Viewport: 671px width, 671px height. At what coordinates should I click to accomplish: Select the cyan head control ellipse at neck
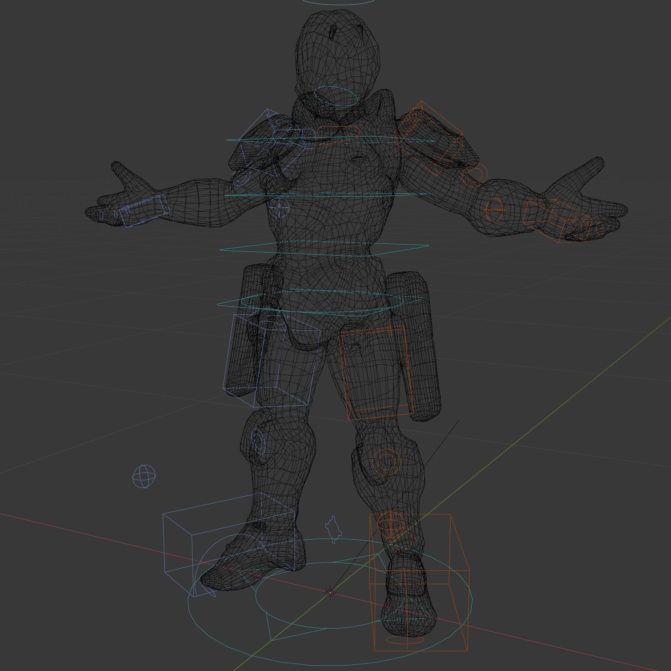(335, 96)
